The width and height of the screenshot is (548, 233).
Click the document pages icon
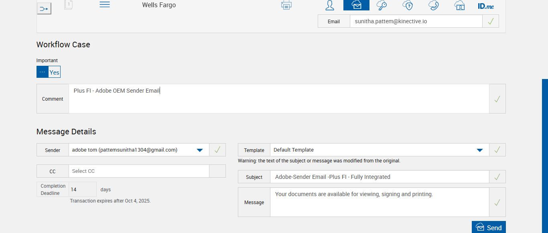pyautogui.click(x=68, y=5)
